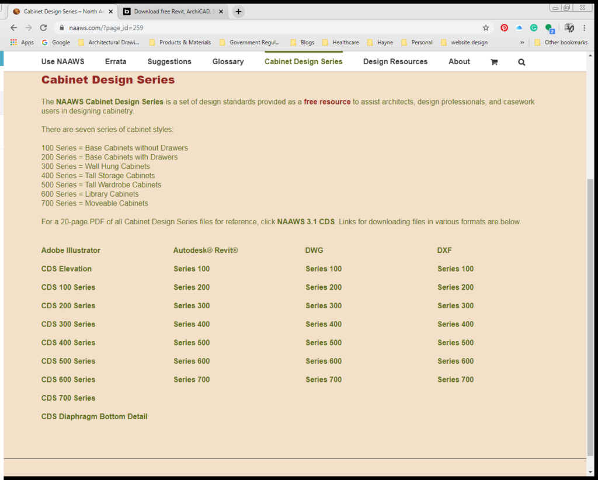Open the Pinterest extension icon

click(x=504, y=27)
